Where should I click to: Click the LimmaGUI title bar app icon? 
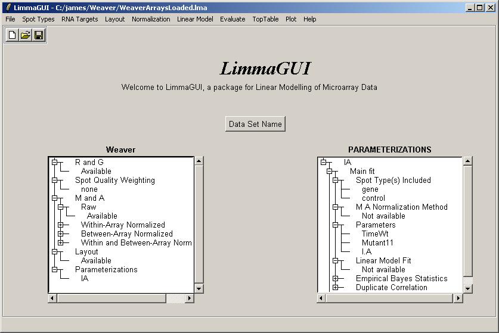pos(7,7)
